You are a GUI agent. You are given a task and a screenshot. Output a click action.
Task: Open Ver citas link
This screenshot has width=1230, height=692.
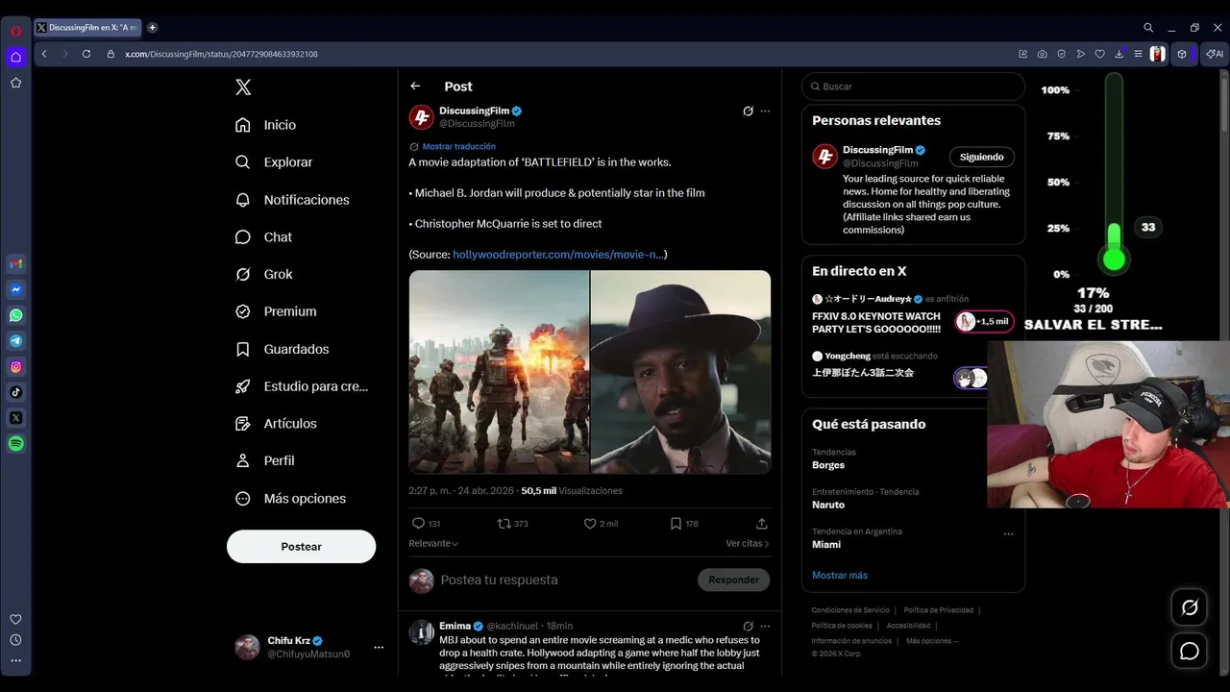748,544
